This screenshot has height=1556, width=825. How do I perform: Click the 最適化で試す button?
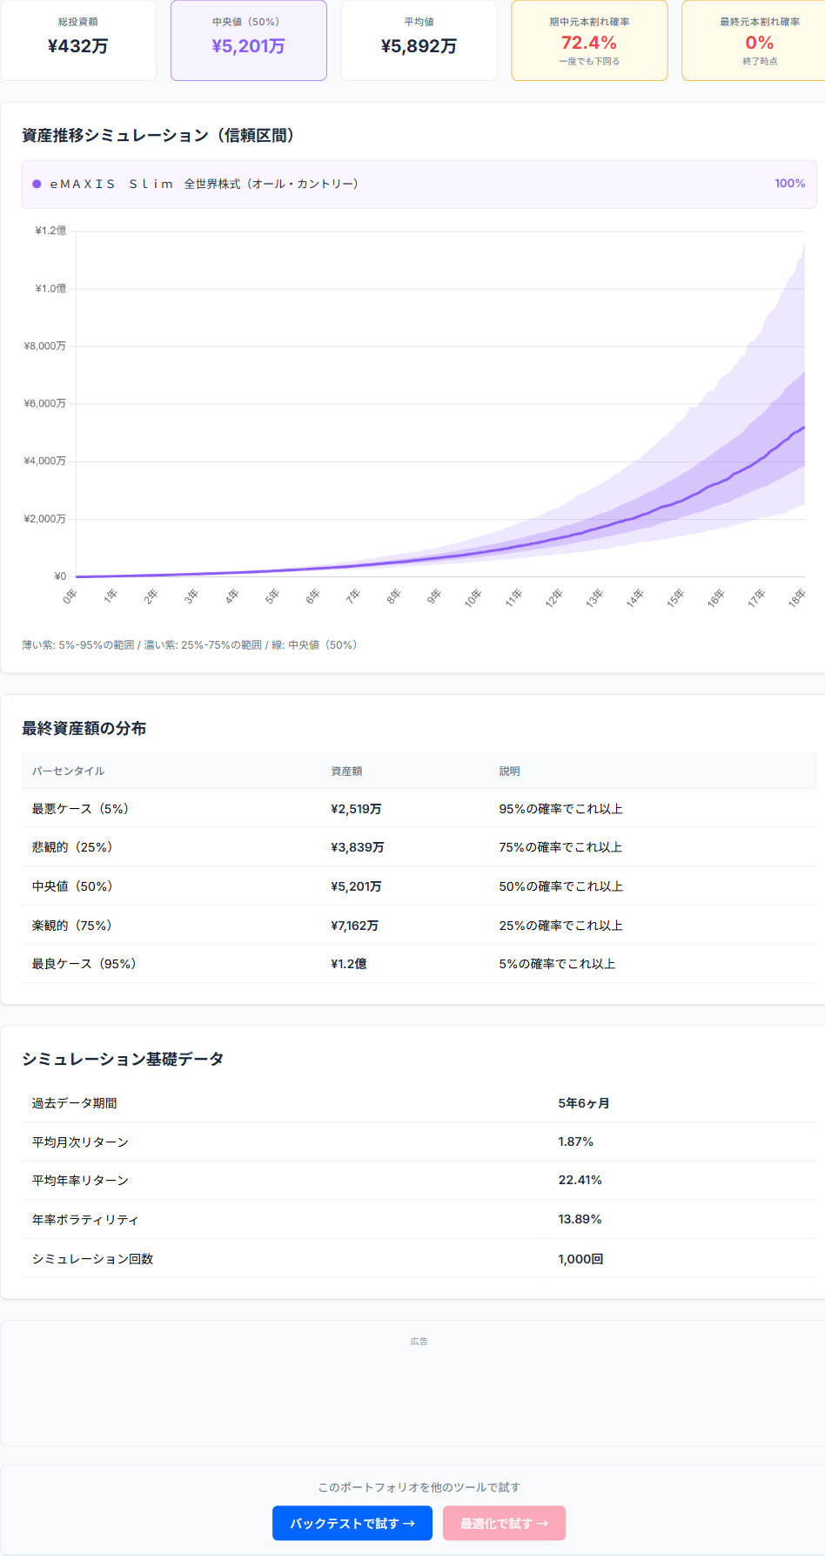(x=505, y=1523)
